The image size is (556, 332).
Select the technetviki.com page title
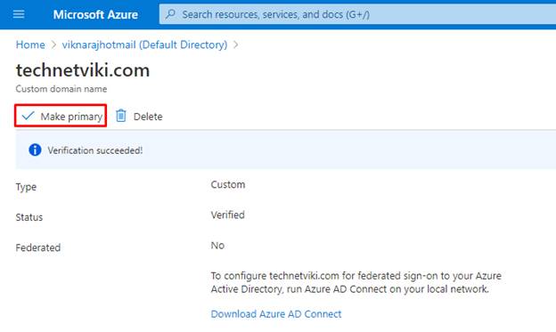coord(83,70)
